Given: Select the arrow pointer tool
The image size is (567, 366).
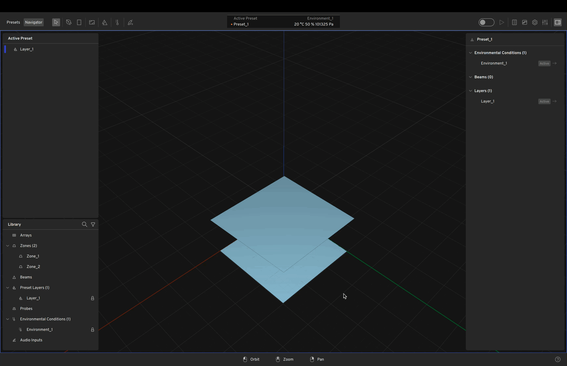Looking at the screenshot, I should click(56, 22).
